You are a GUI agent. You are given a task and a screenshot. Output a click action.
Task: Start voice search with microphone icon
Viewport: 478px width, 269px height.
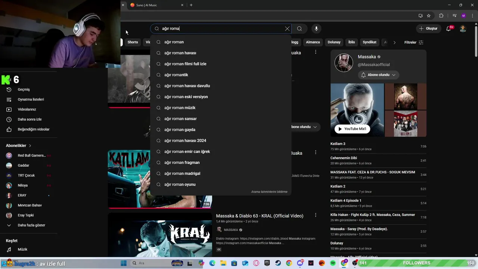(316, 29)
